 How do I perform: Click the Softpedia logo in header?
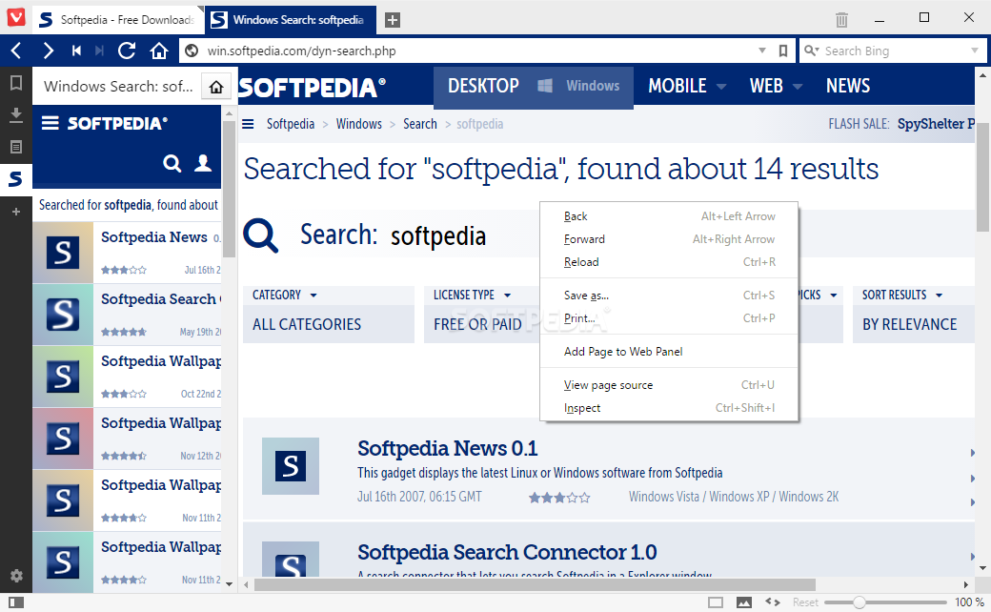pos(313,88)
